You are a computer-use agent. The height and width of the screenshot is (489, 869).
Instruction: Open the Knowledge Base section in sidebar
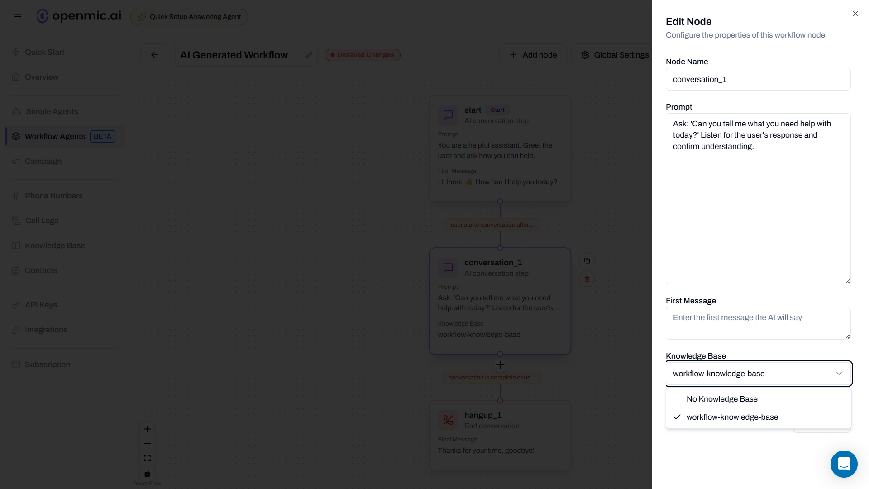[x=55, y=245]
